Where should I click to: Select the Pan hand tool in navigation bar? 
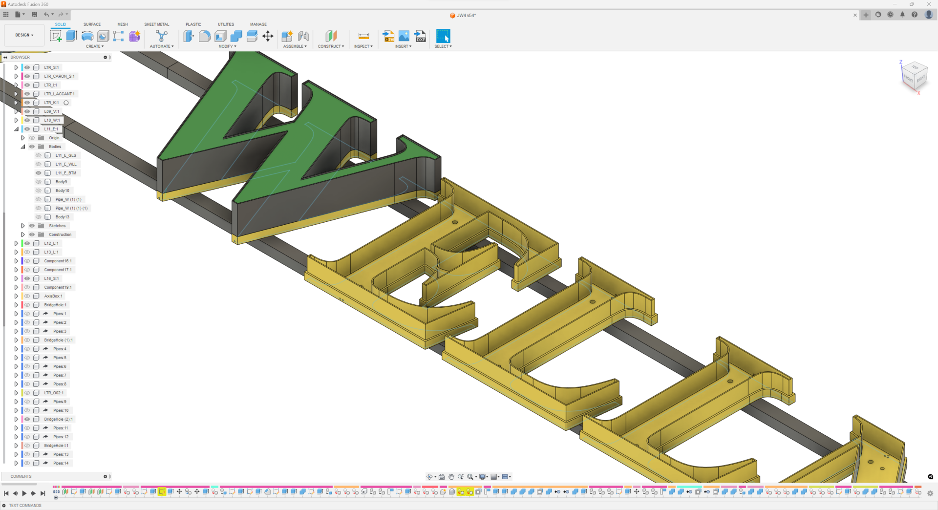pyautogui.click(x=451, y=477)
